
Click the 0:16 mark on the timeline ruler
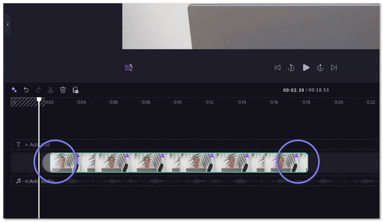coord(274,102)
